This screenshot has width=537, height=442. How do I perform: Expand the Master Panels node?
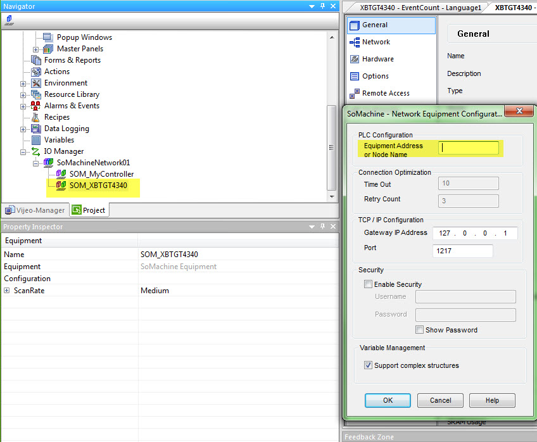tap(35, 49)
